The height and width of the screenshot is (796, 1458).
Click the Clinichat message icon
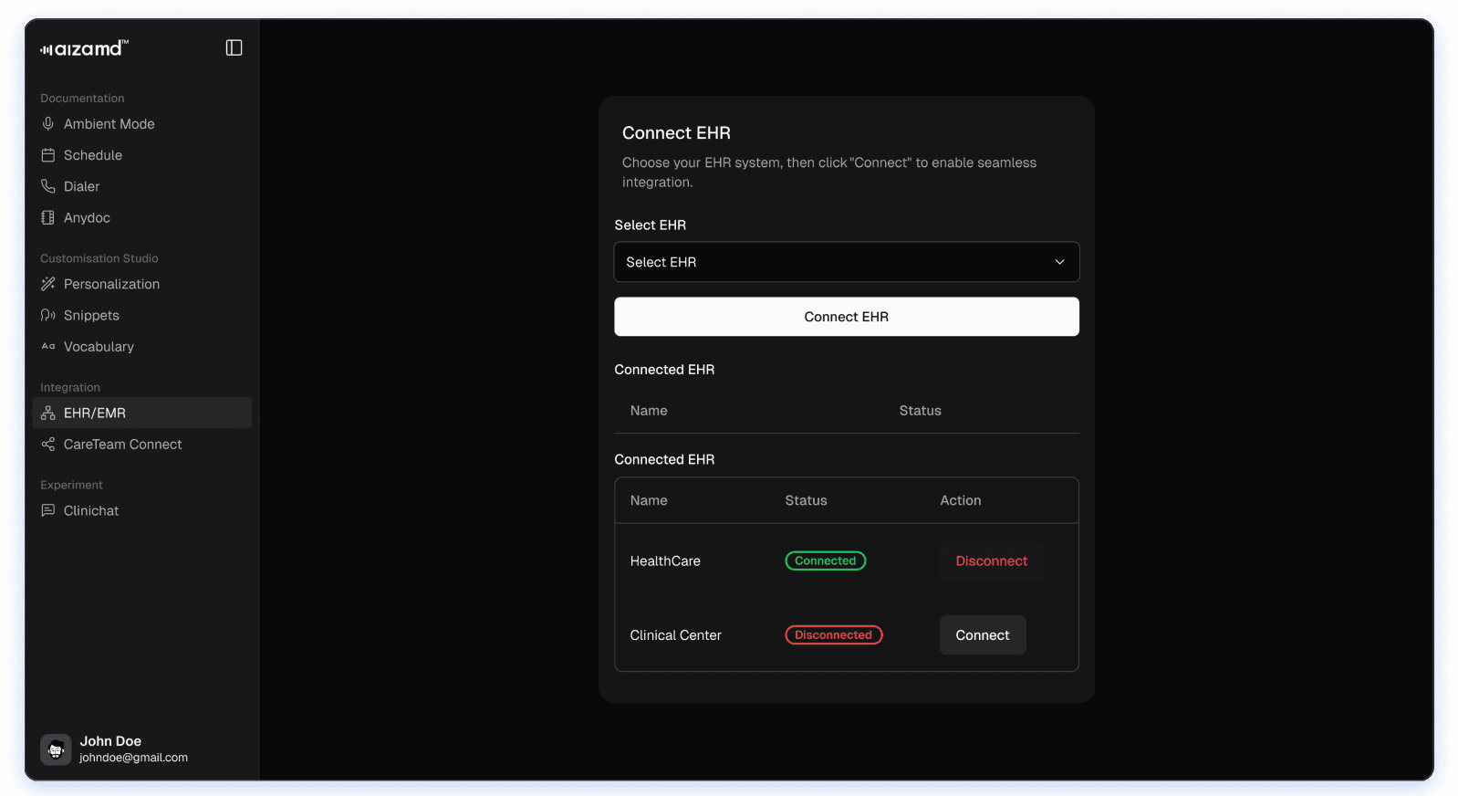coord(48,510)
